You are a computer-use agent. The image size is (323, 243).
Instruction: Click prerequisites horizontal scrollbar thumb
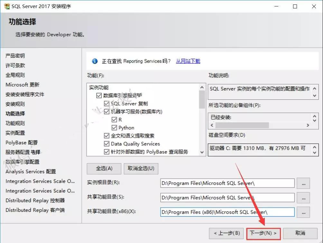(x=242, y=125)
